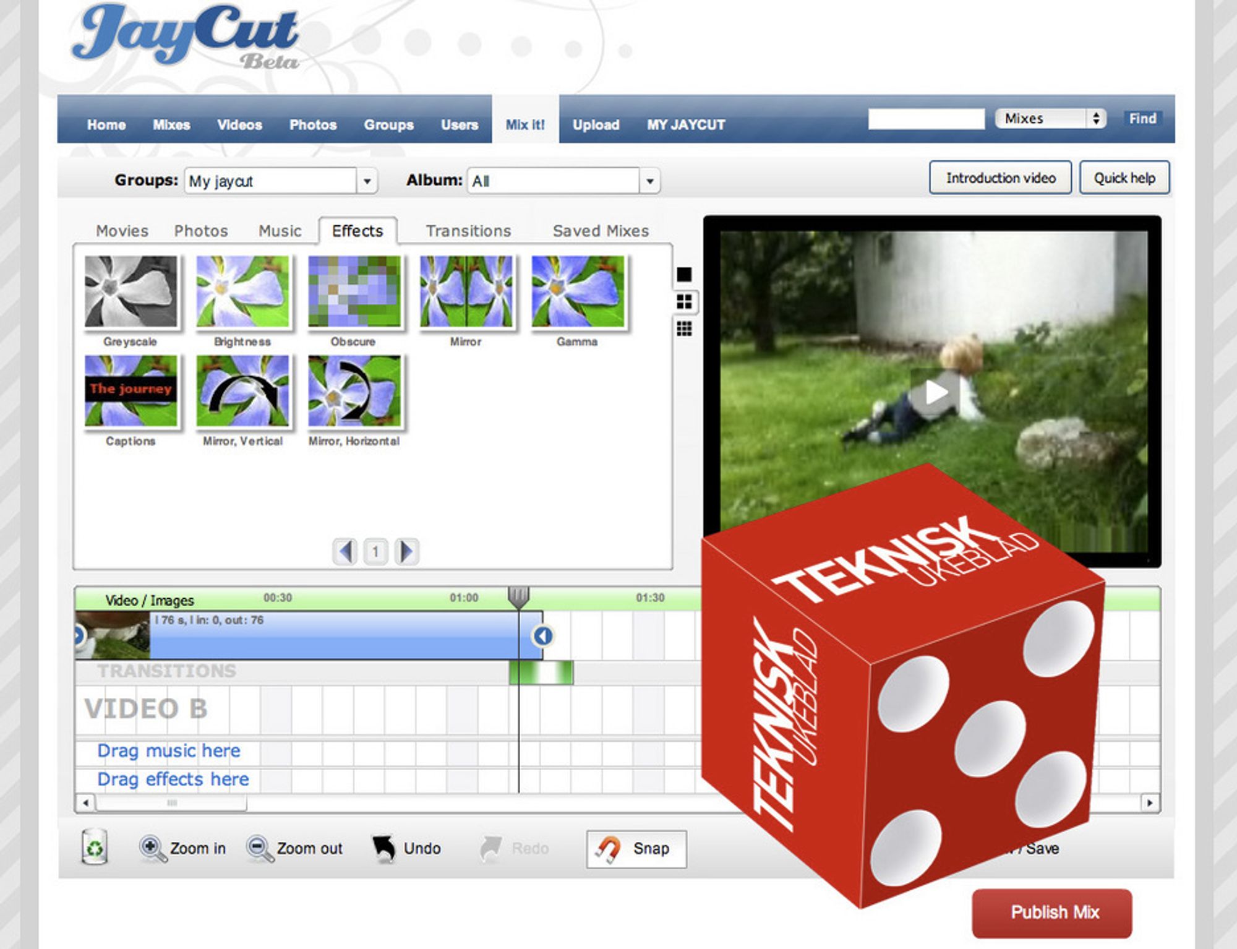Open the Saved Mixes tab
Image resolution: width=1237 pixels, height=949 pixels.
pyautogui.click(x=601, y=231)
